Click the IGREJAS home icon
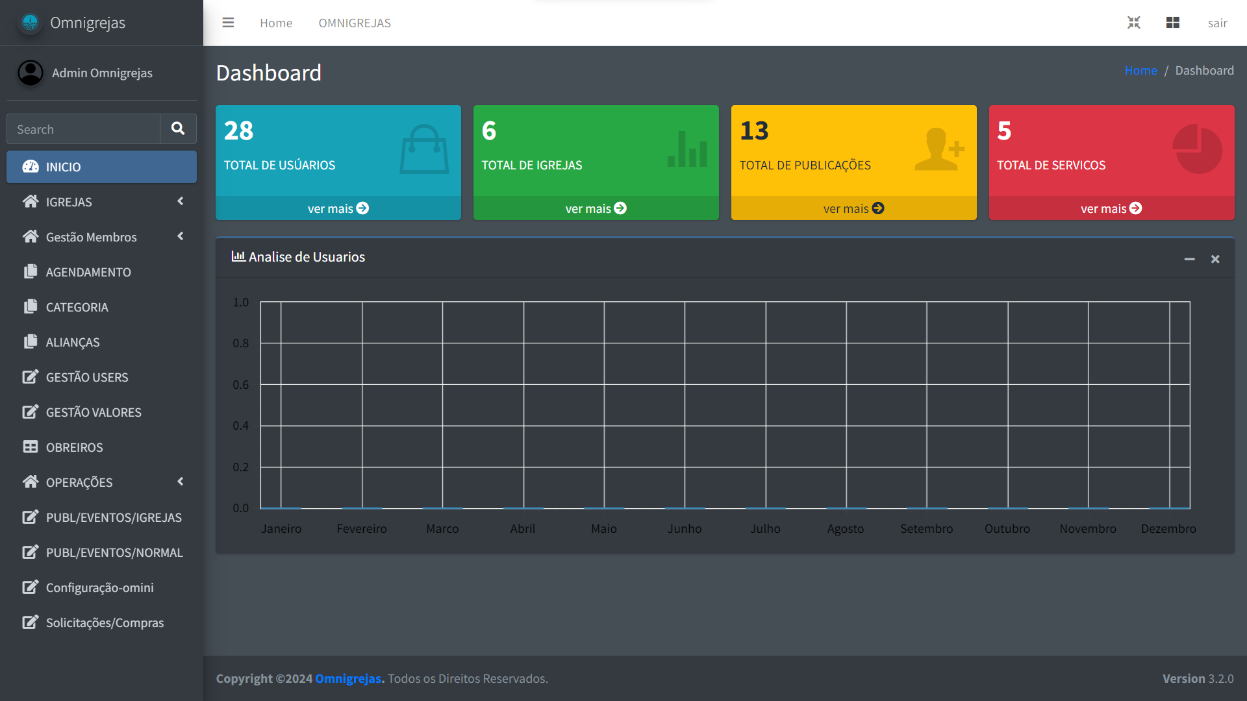 point(31,202)
